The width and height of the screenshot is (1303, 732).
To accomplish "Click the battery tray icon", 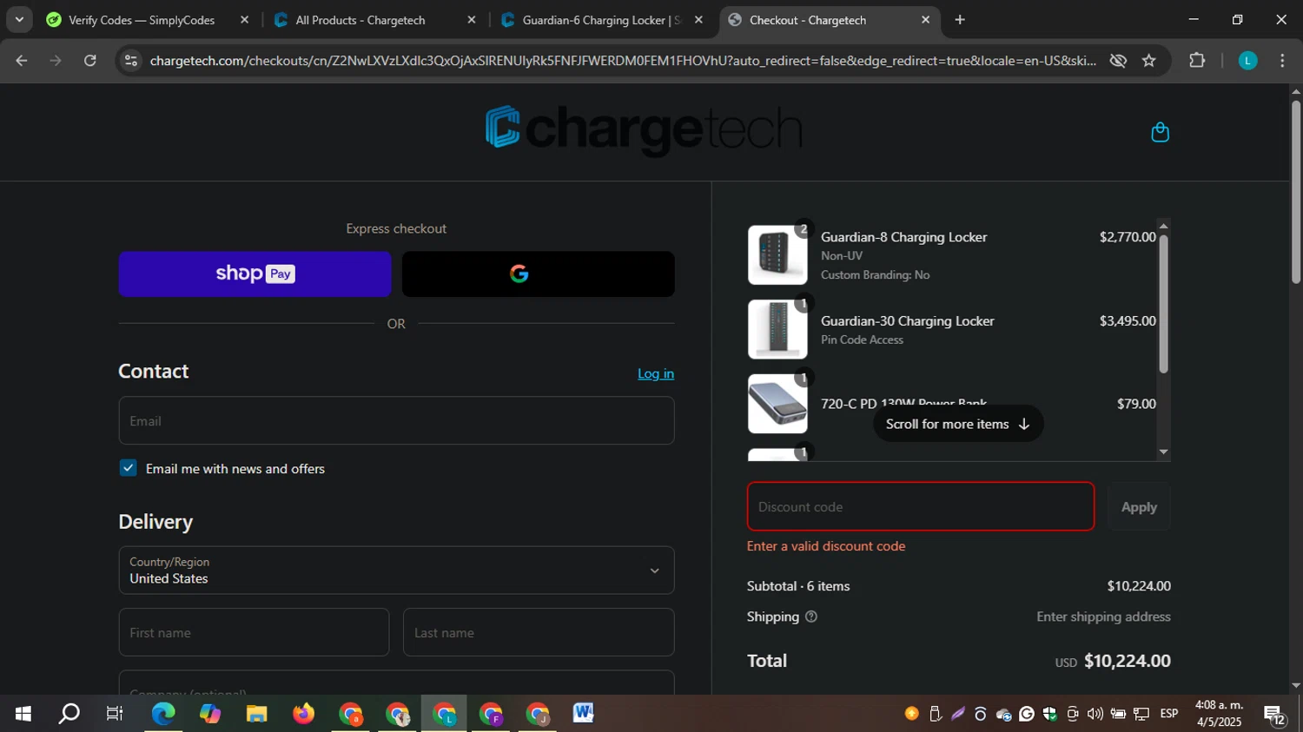I will pyautogui.click(x=1118, y=714).
